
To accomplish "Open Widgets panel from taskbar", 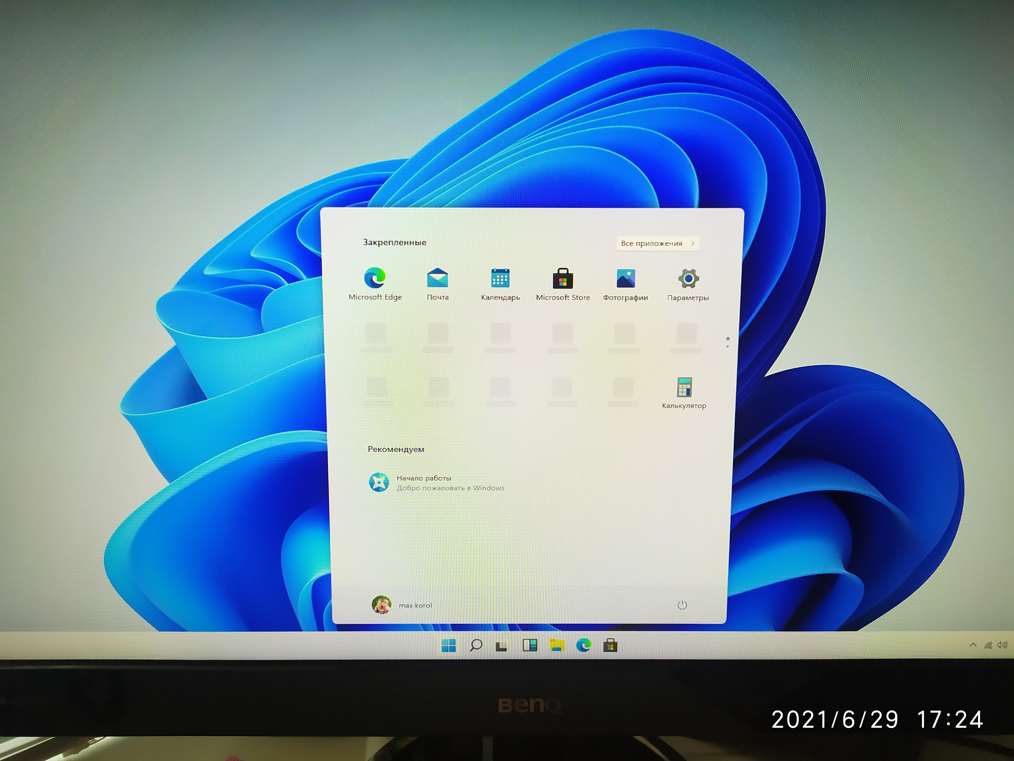I will click(x=530, y=645).
